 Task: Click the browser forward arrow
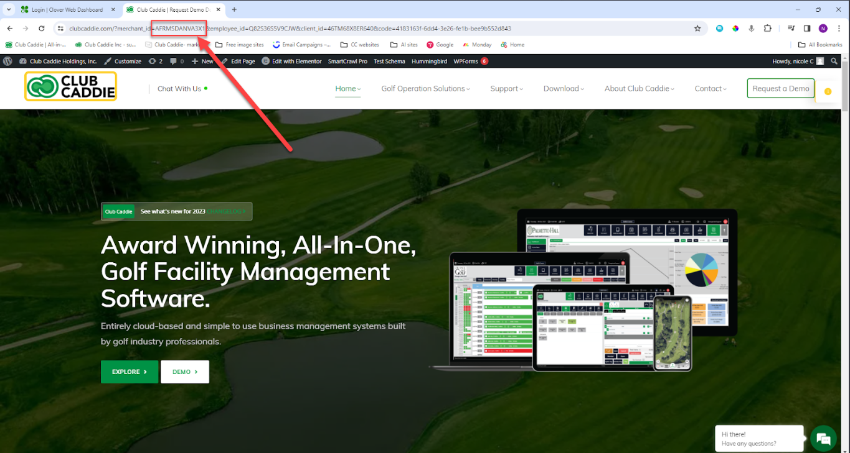click(26, 29)
